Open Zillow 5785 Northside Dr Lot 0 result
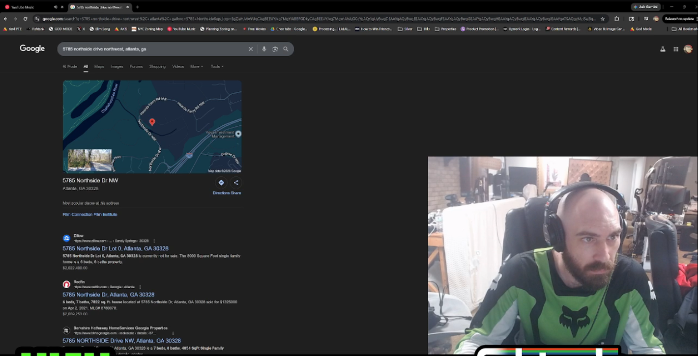Viewport: 698px width, 356px height. click(x=116, y=248)
